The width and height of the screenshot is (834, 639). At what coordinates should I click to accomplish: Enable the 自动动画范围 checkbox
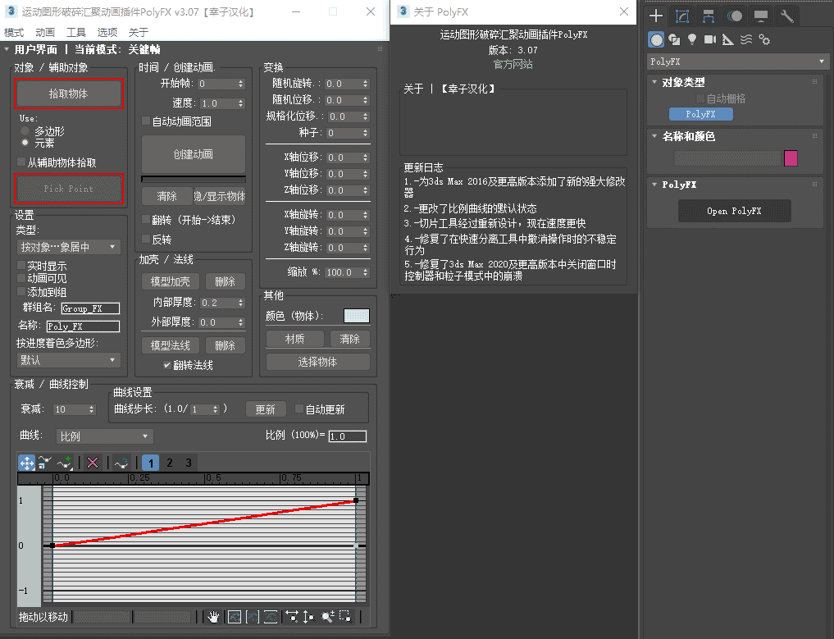click(147, 121)
